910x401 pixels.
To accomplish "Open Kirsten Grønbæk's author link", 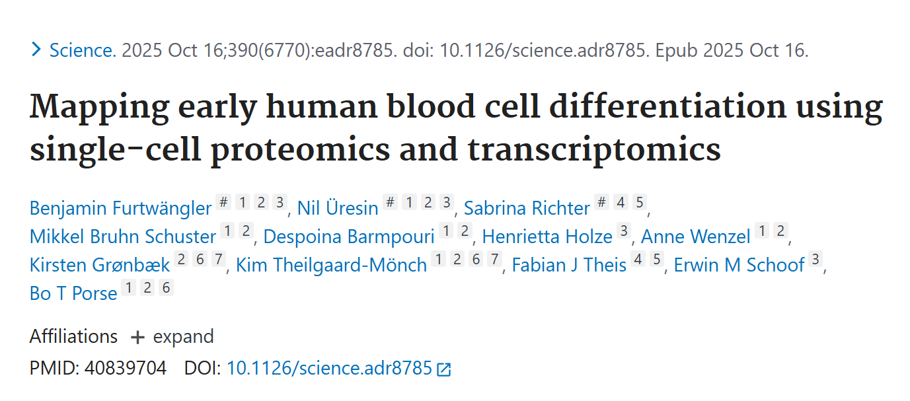I will point(100,265).
